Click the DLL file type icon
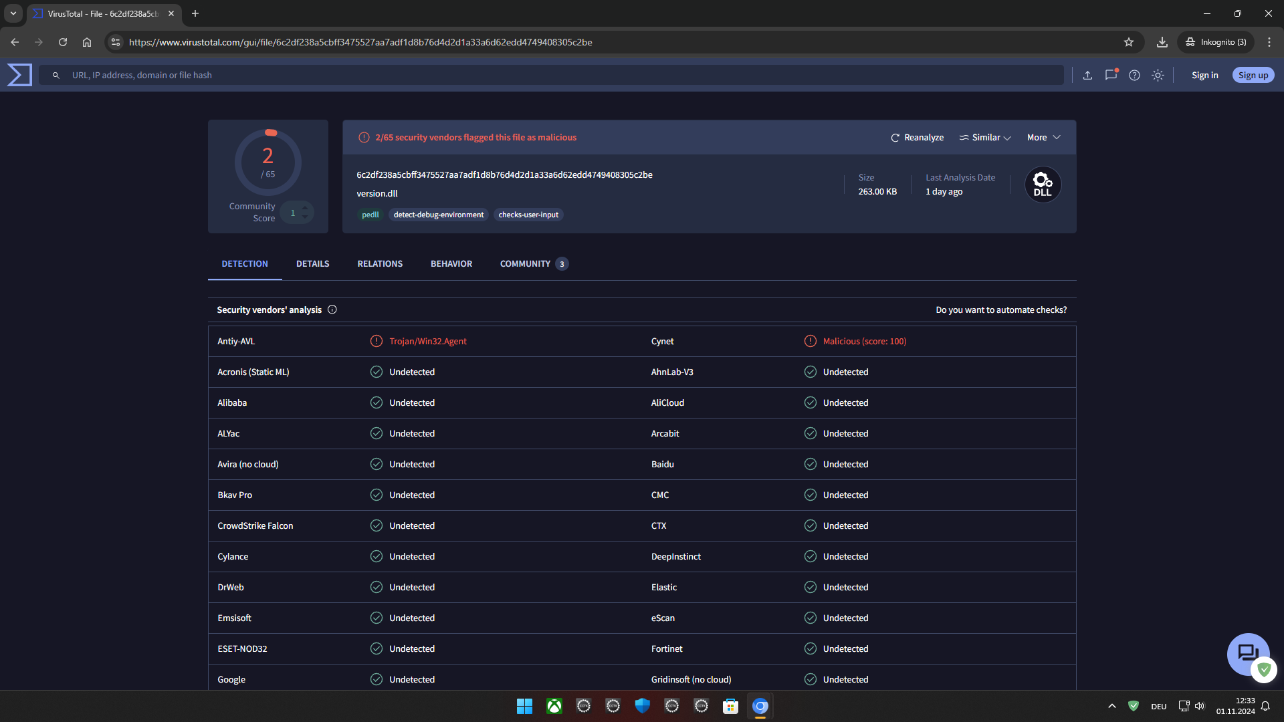The width and height of the screenshot is (1284, 722). pos(1042,185)
